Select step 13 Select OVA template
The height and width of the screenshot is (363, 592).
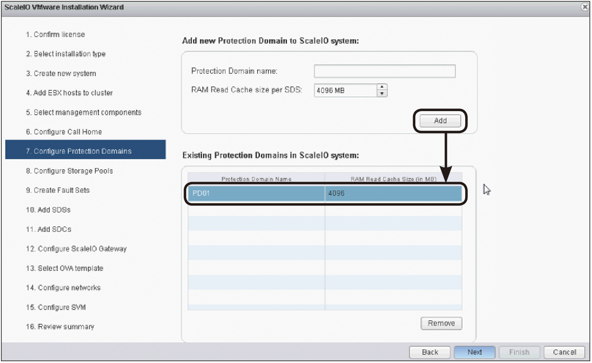tap(64, 268)
